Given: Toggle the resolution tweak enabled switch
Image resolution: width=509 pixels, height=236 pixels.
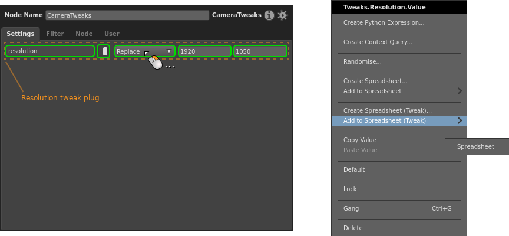Looking at the screenshot, I should click(104, 51).
